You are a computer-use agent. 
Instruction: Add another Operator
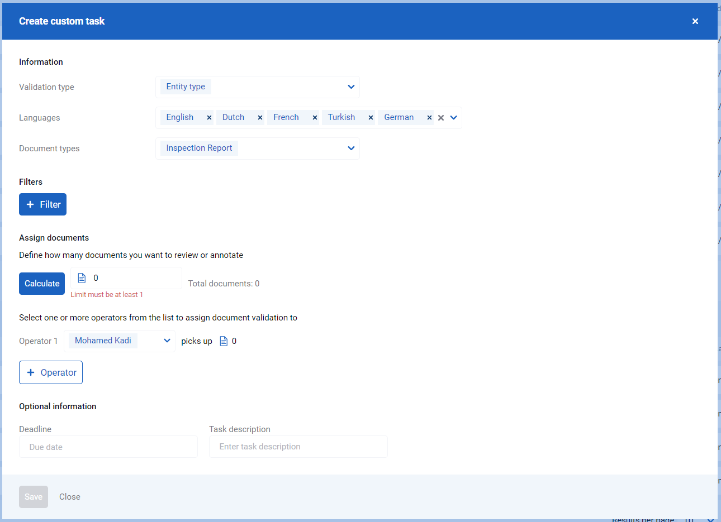tap(51, 372)
